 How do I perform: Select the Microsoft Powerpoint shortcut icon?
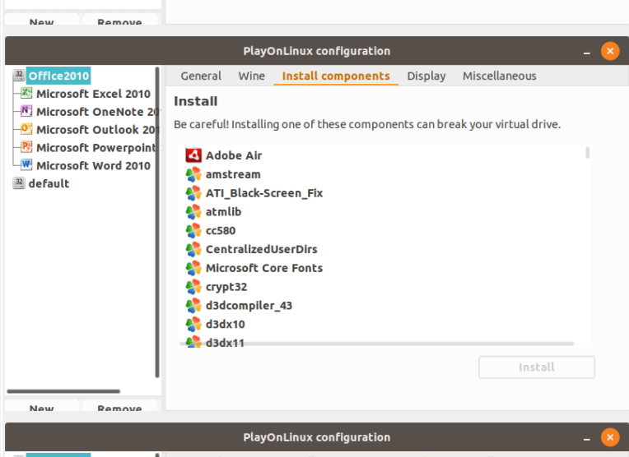[26, 148]
